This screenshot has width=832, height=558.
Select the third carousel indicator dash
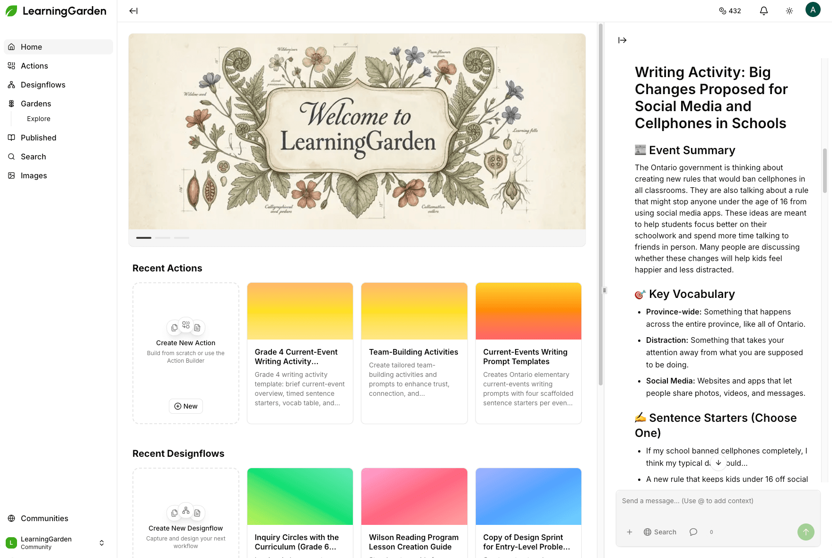pyautogui.click(x=182, y=238)
